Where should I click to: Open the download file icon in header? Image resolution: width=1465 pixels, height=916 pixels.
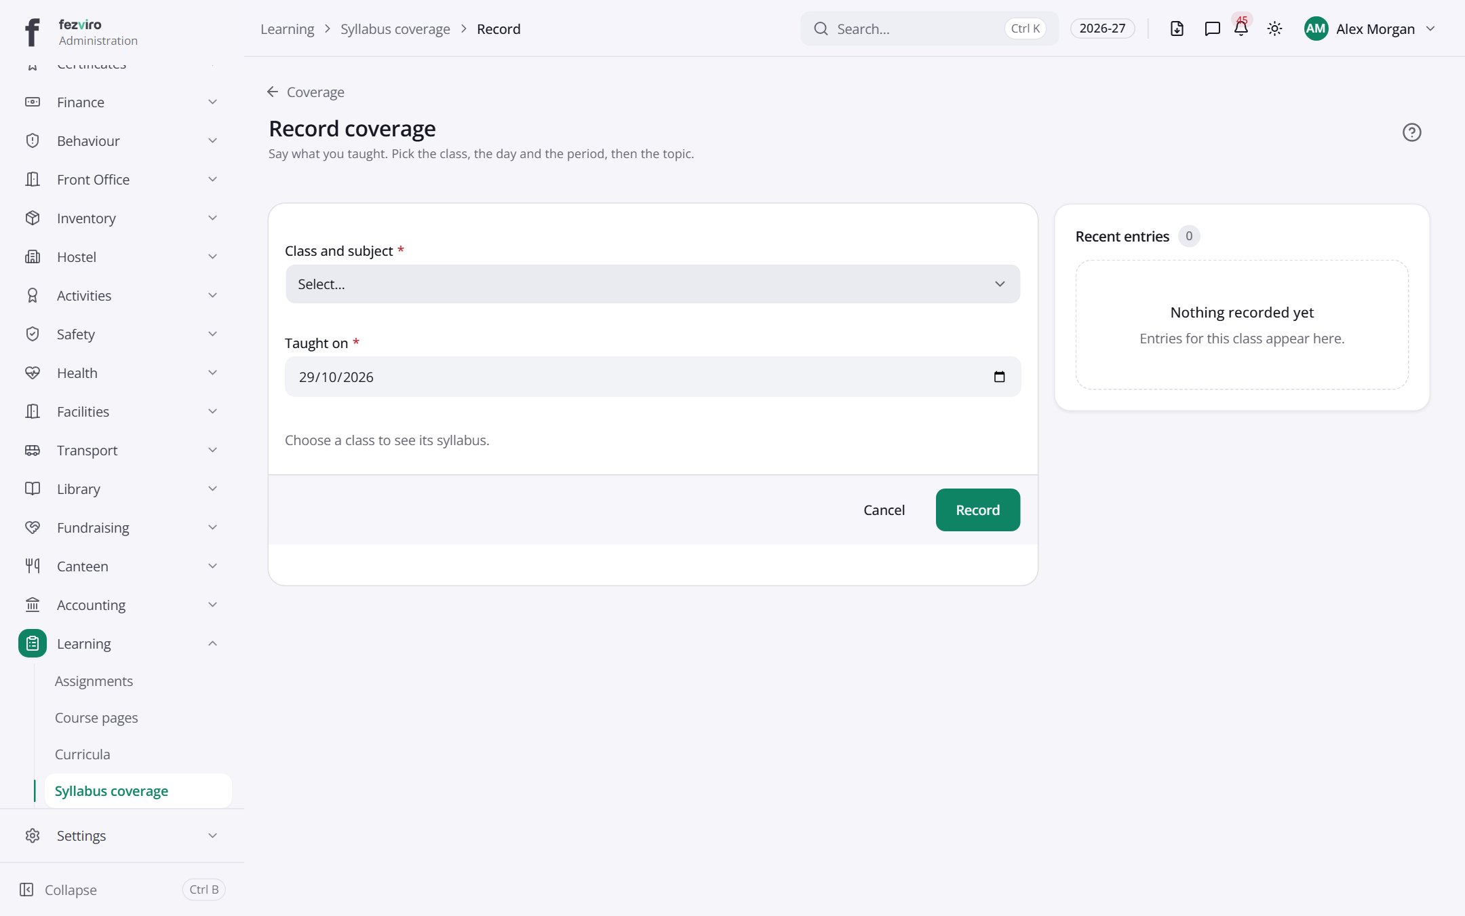click(1177, 28)
